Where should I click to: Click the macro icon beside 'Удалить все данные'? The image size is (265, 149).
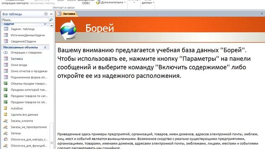(5, 115)
